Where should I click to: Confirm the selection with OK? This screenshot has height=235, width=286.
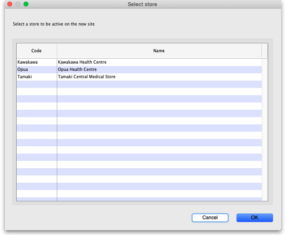pyautogui.click(x=254, y=218)
